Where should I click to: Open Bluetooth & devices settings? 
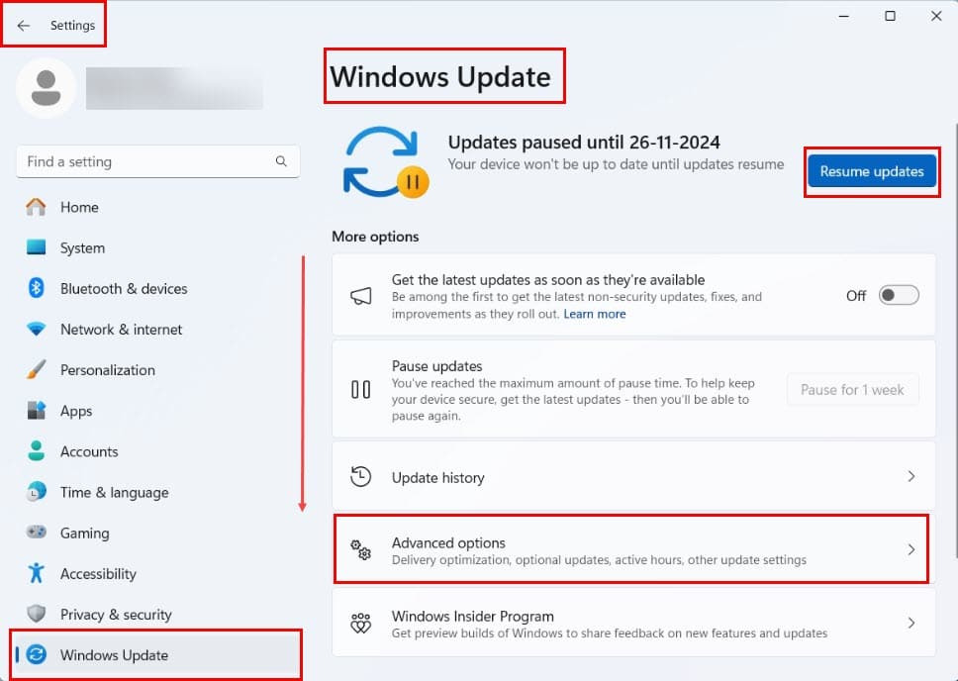(x=157, y=289)
